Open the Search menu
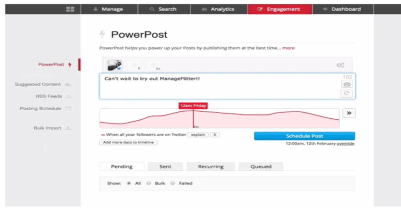 (164, 9)
